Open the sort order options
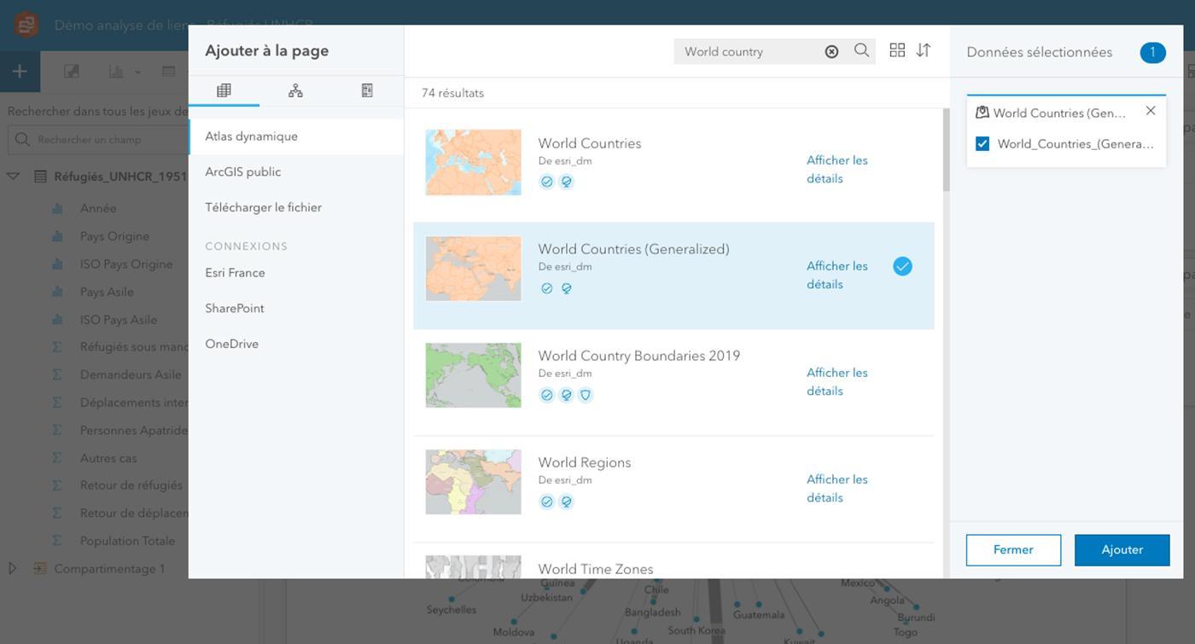 pyautogui.click(x=924, y=50)
